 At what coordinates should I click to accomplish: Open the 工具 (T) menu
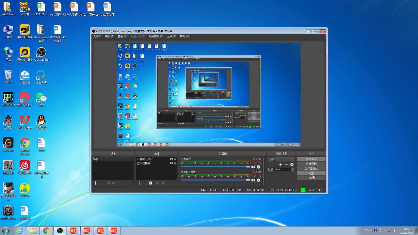pos(171,36)
